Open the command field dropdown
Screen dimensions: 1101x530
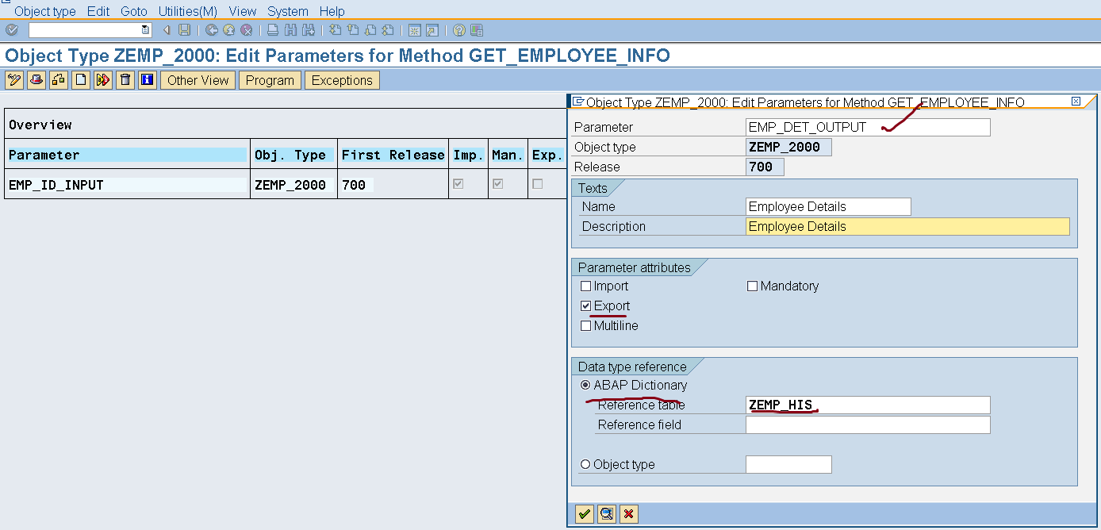[x=145, y=30]
